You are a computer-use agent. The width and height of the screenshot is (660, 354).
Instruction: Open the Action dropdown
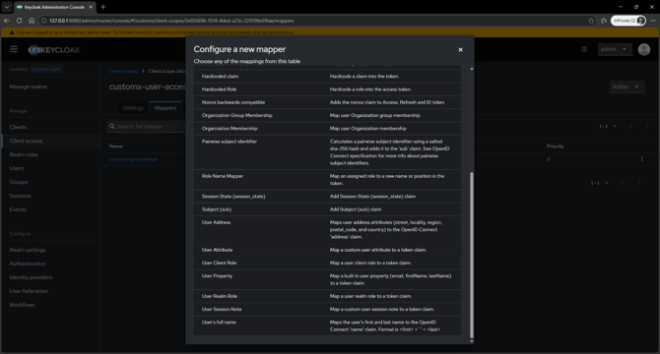point(627,87)
